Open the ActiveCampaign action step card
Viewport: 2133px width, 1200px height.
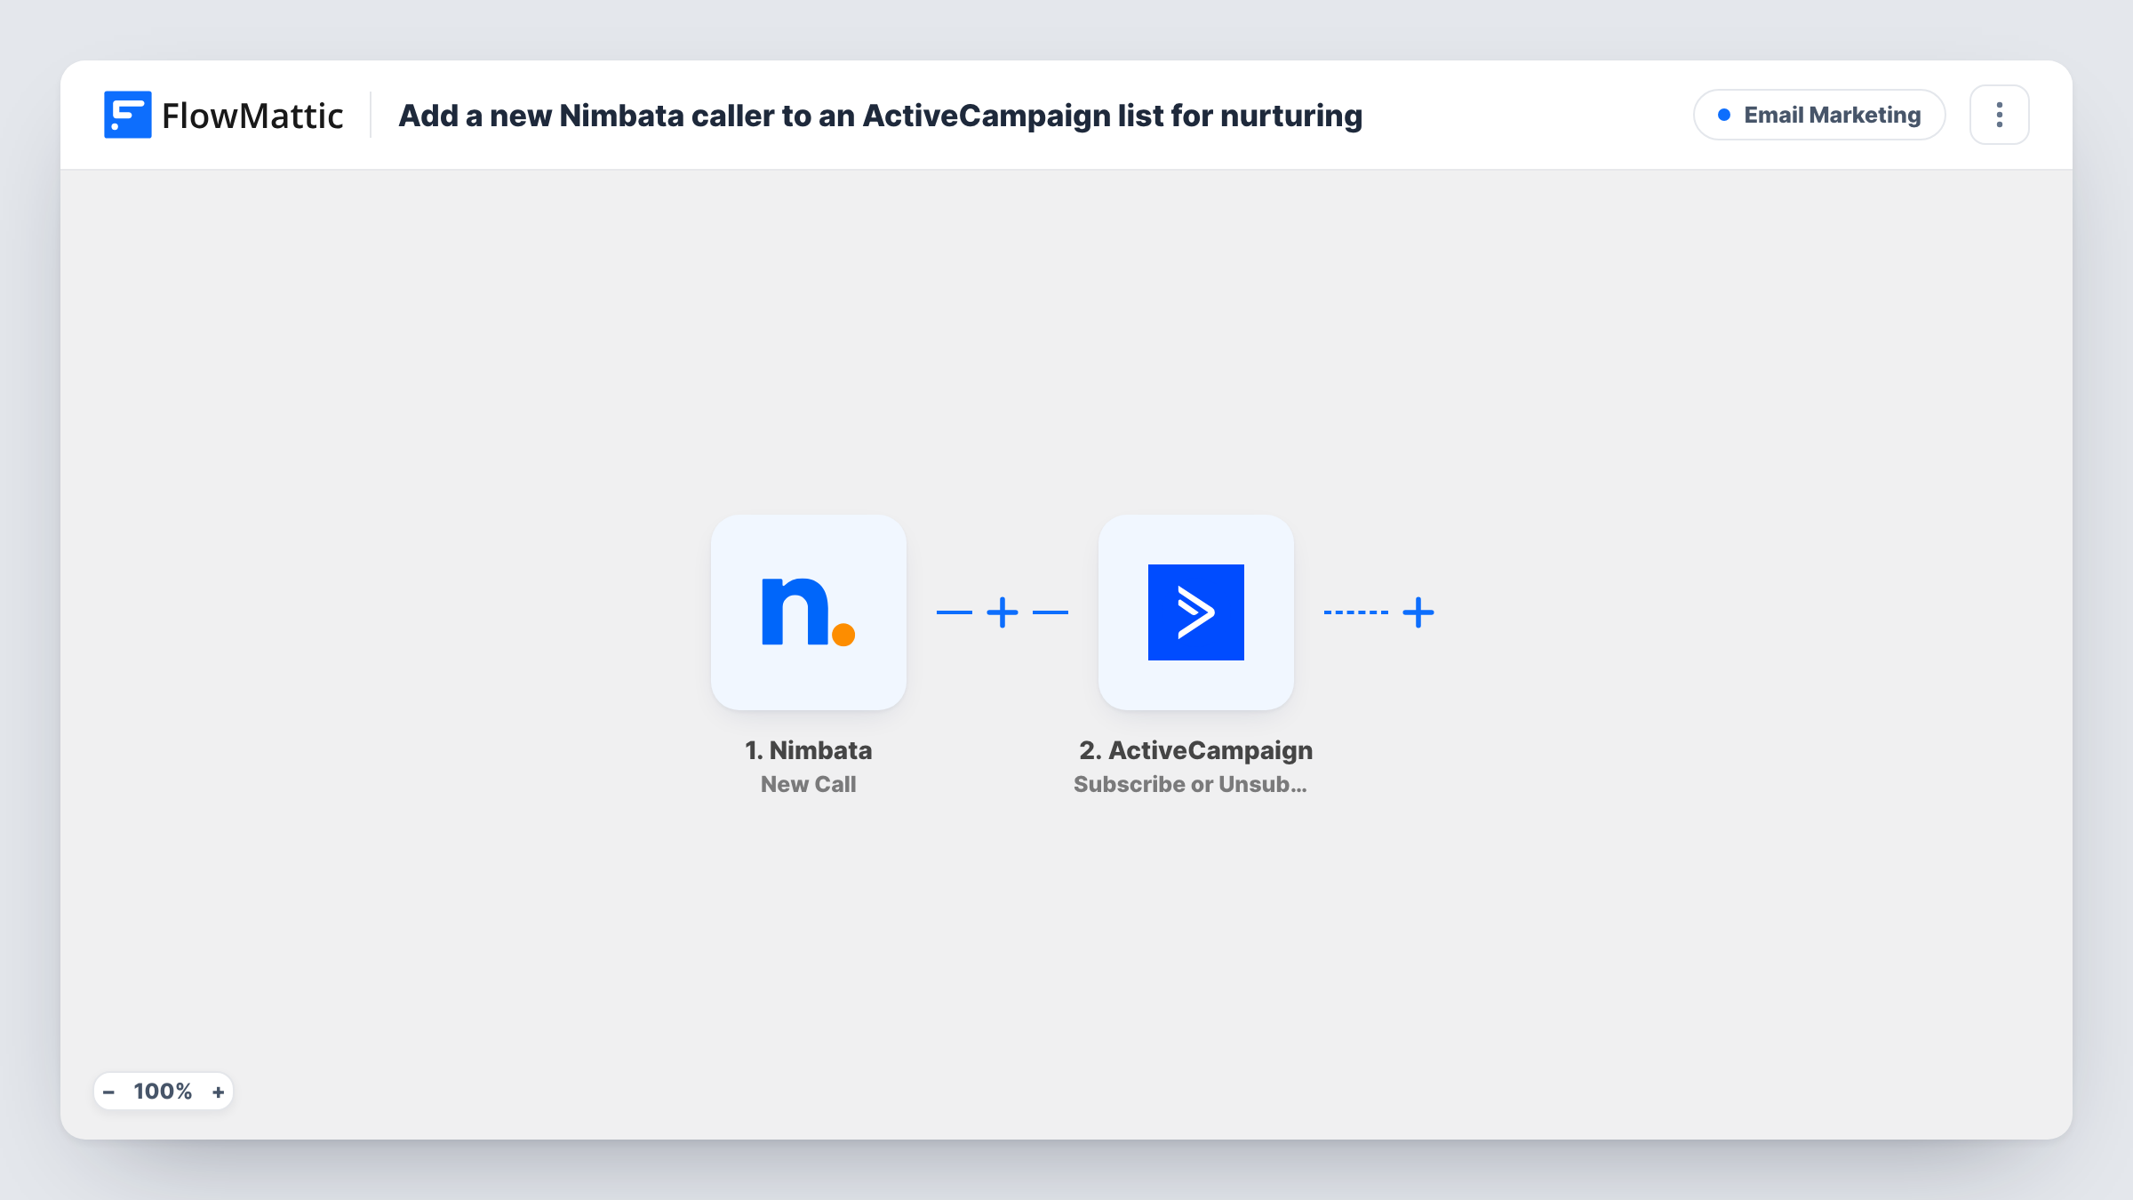point(1196,612)
